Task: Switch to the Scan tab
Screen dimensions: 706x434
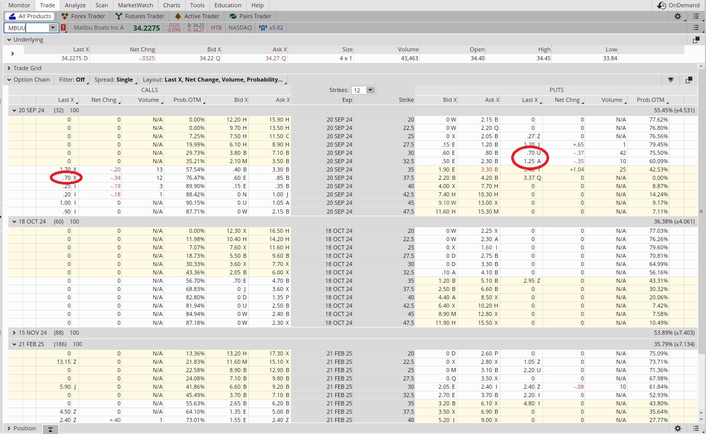Action: pyautogui.click(x=102, y=5)
